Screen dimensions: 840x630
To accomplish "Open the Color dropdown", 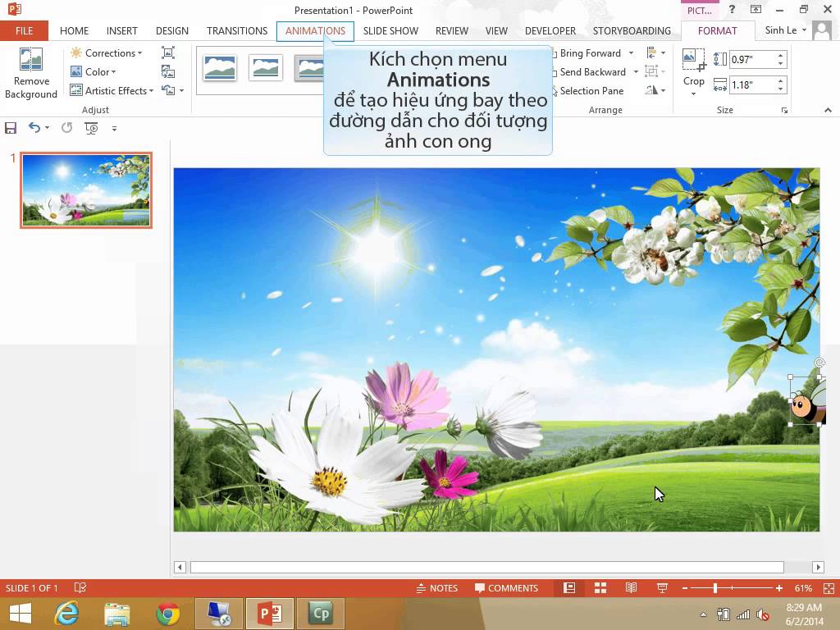I will 94,71.
